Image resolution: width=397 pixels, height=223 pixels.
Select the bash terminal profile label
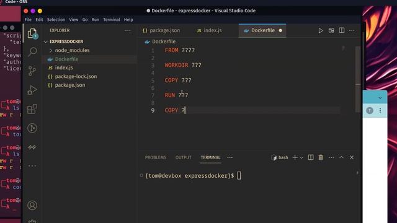pos(280,157)
